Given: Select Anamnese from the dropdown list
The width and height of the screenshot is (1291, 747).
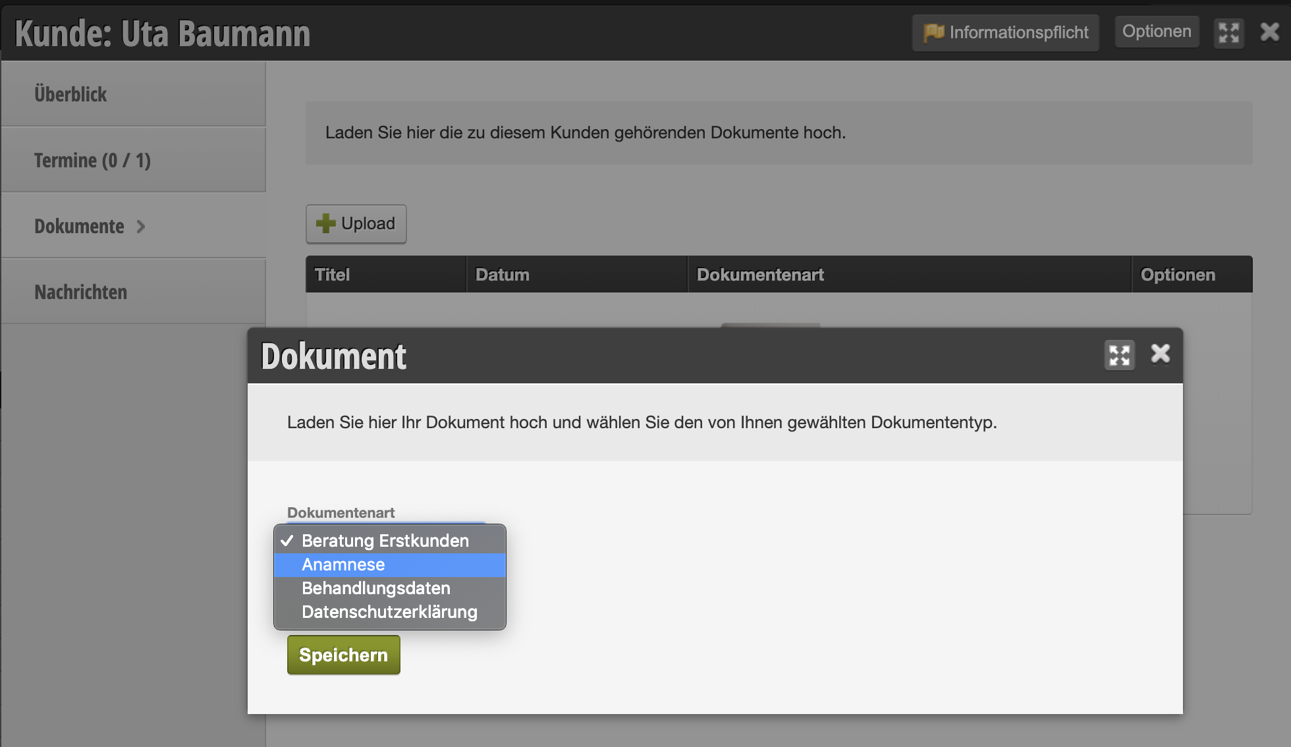Looking at the screenshot, I should pos(390,565).
